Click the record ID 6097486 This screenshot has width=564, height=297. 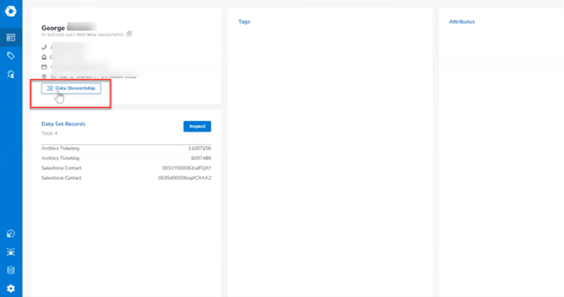201,158
